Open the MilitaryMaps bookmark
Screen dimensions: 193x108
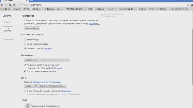[74, 9]
